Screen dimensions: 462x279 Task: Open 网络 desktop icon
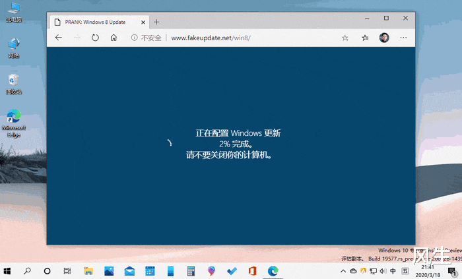point(14,48)
